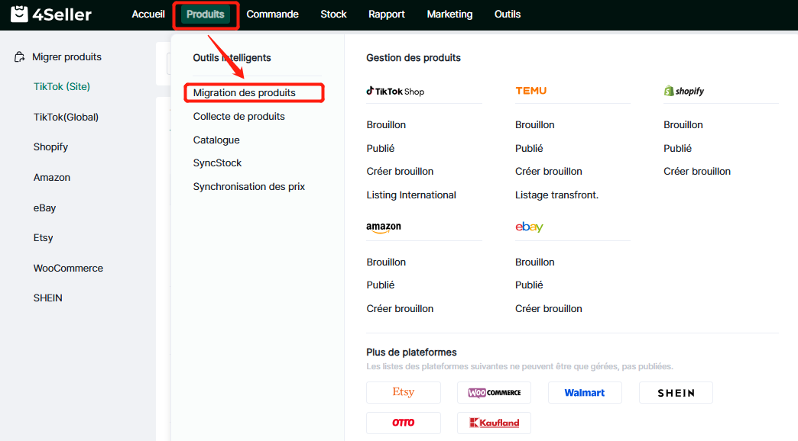Select the WooCommerce platform tile
Screen dimensions: 798x441
coord(494,392)
